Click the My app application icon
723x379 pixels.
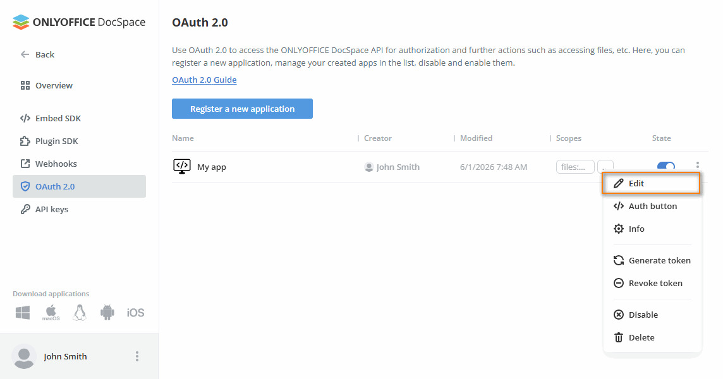click(x=181, y=167)
